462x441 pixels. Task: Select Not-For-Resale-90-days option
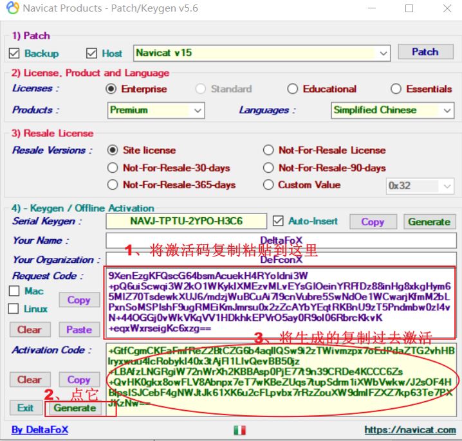pos(268,168)
